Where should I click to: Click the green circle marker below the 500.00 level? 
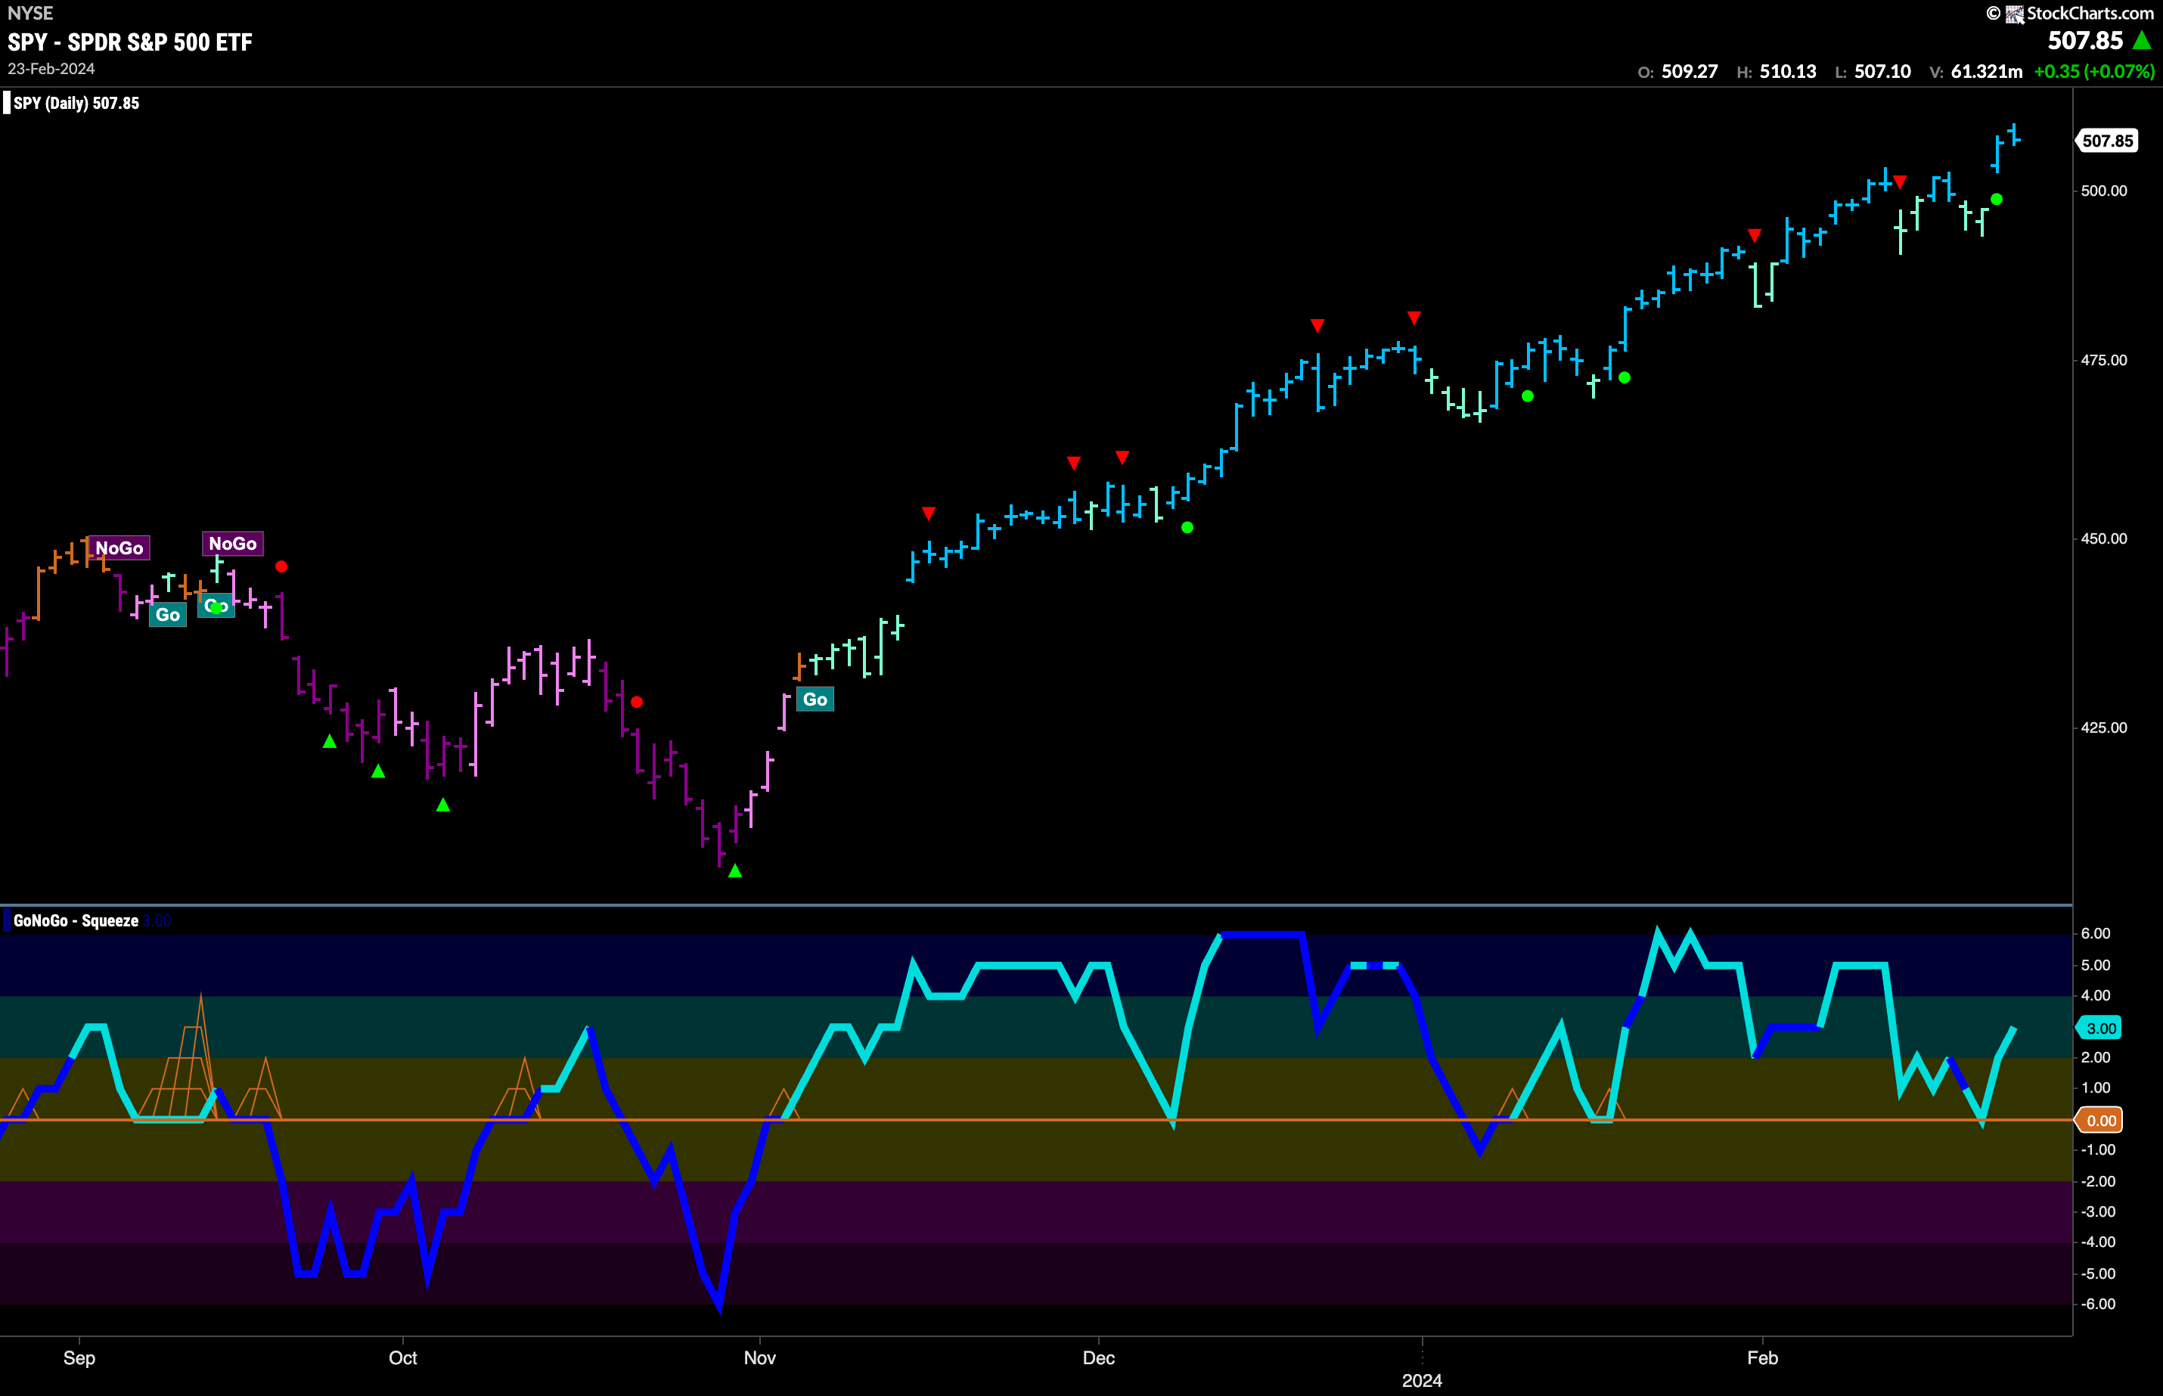tap(1996, 200)
